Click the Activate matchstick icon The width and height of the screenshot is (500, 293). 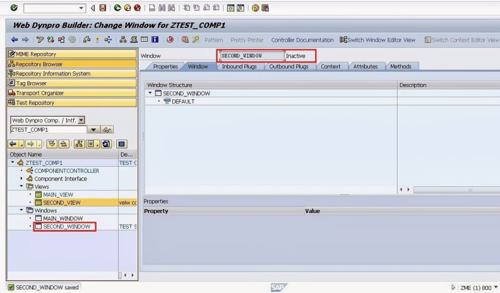(97, 39)
